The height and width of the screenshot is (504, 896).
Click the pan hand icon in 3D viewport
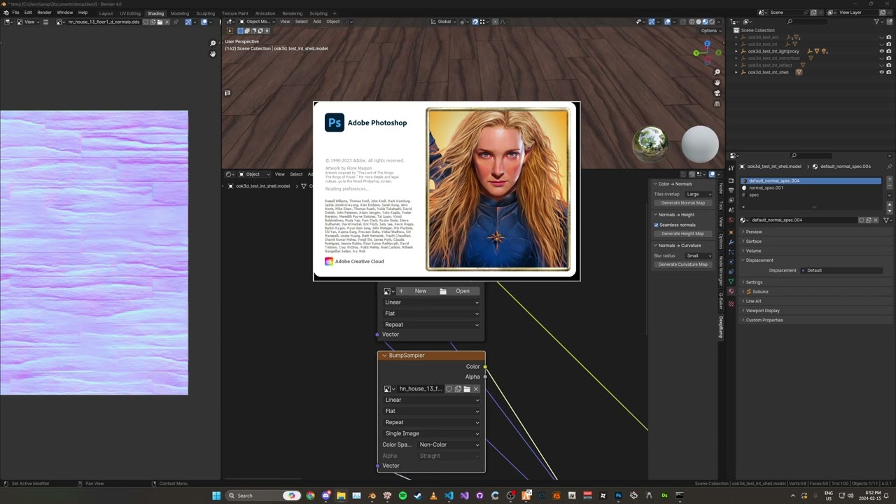(x=717, y=83)
